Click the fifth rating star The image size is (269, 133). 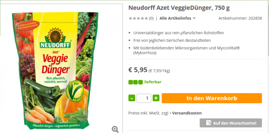click(x=146, y=18)
